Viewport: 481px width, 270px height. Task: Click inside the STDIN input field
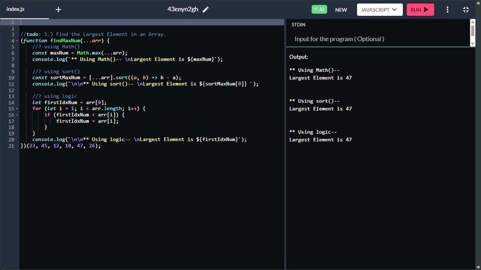click(378, 39)
